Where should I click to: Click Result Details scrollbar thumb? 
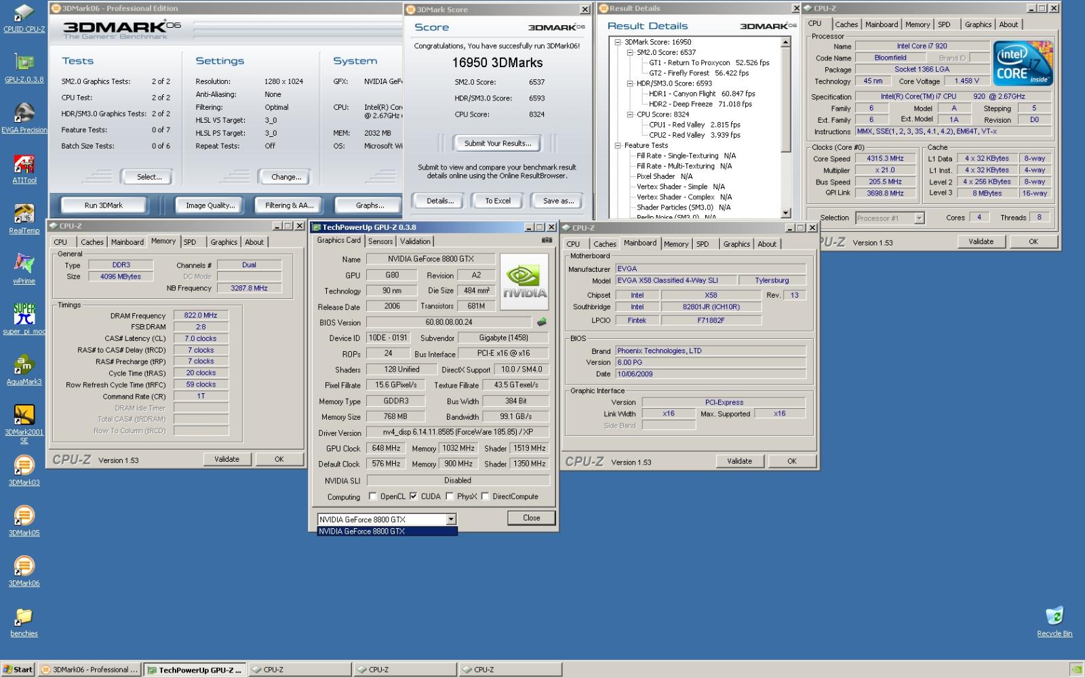(x=786, y=99)
